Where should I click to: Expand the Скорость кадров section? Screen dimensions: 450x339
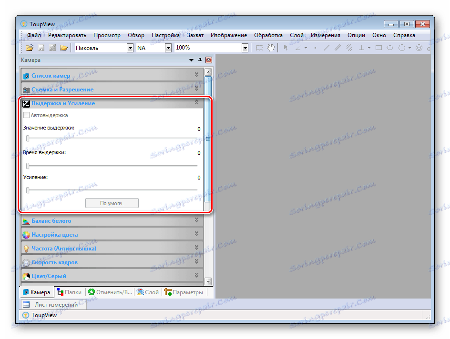pos(196,261)
